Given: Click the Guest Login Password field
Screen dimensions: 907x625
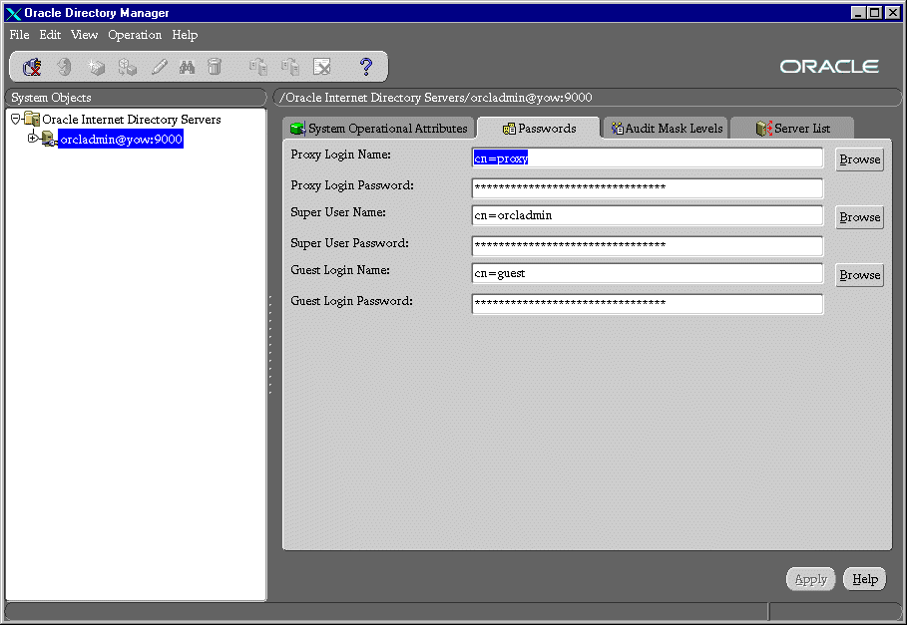Looking at the screenshot, I should [647, 303].
